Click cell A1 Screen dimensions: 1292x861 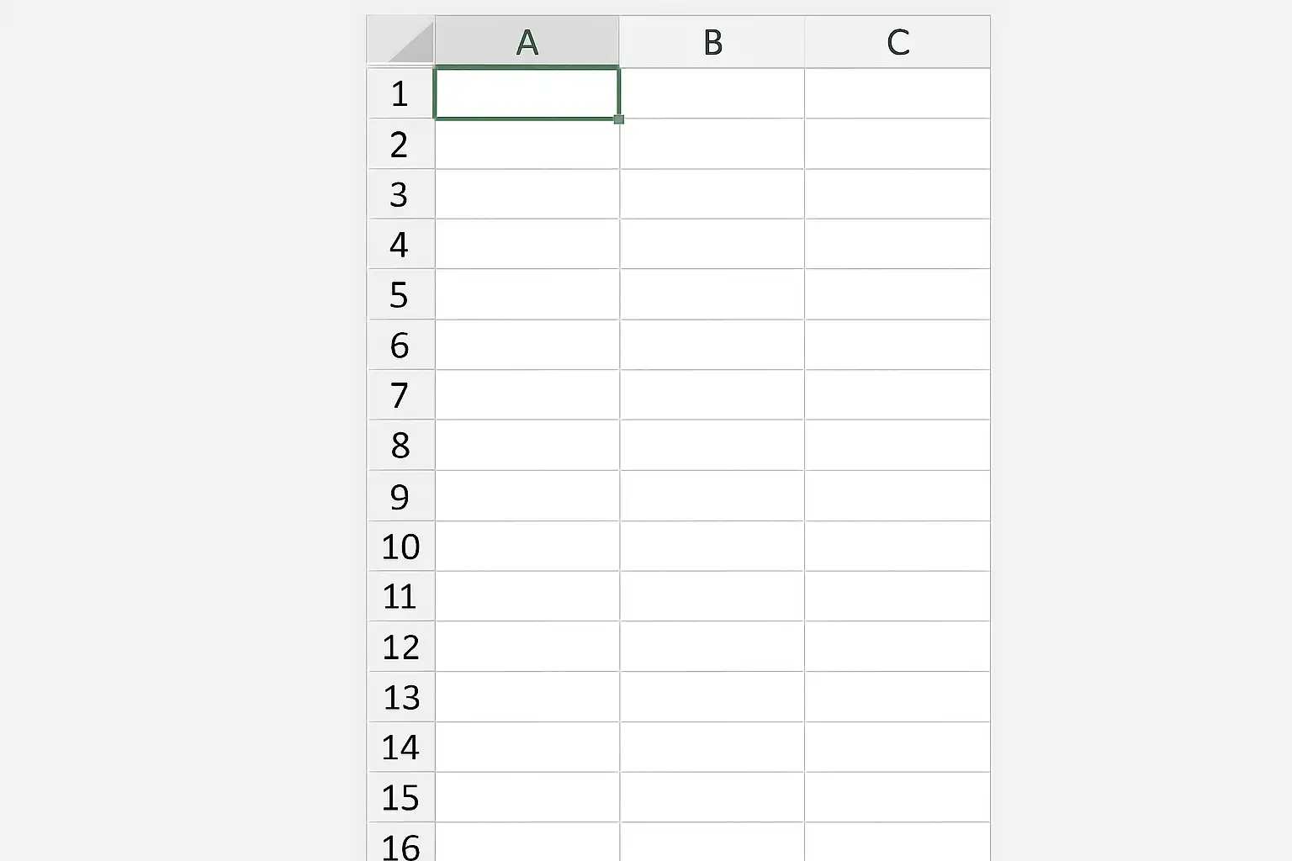click(x=527, y=93)
